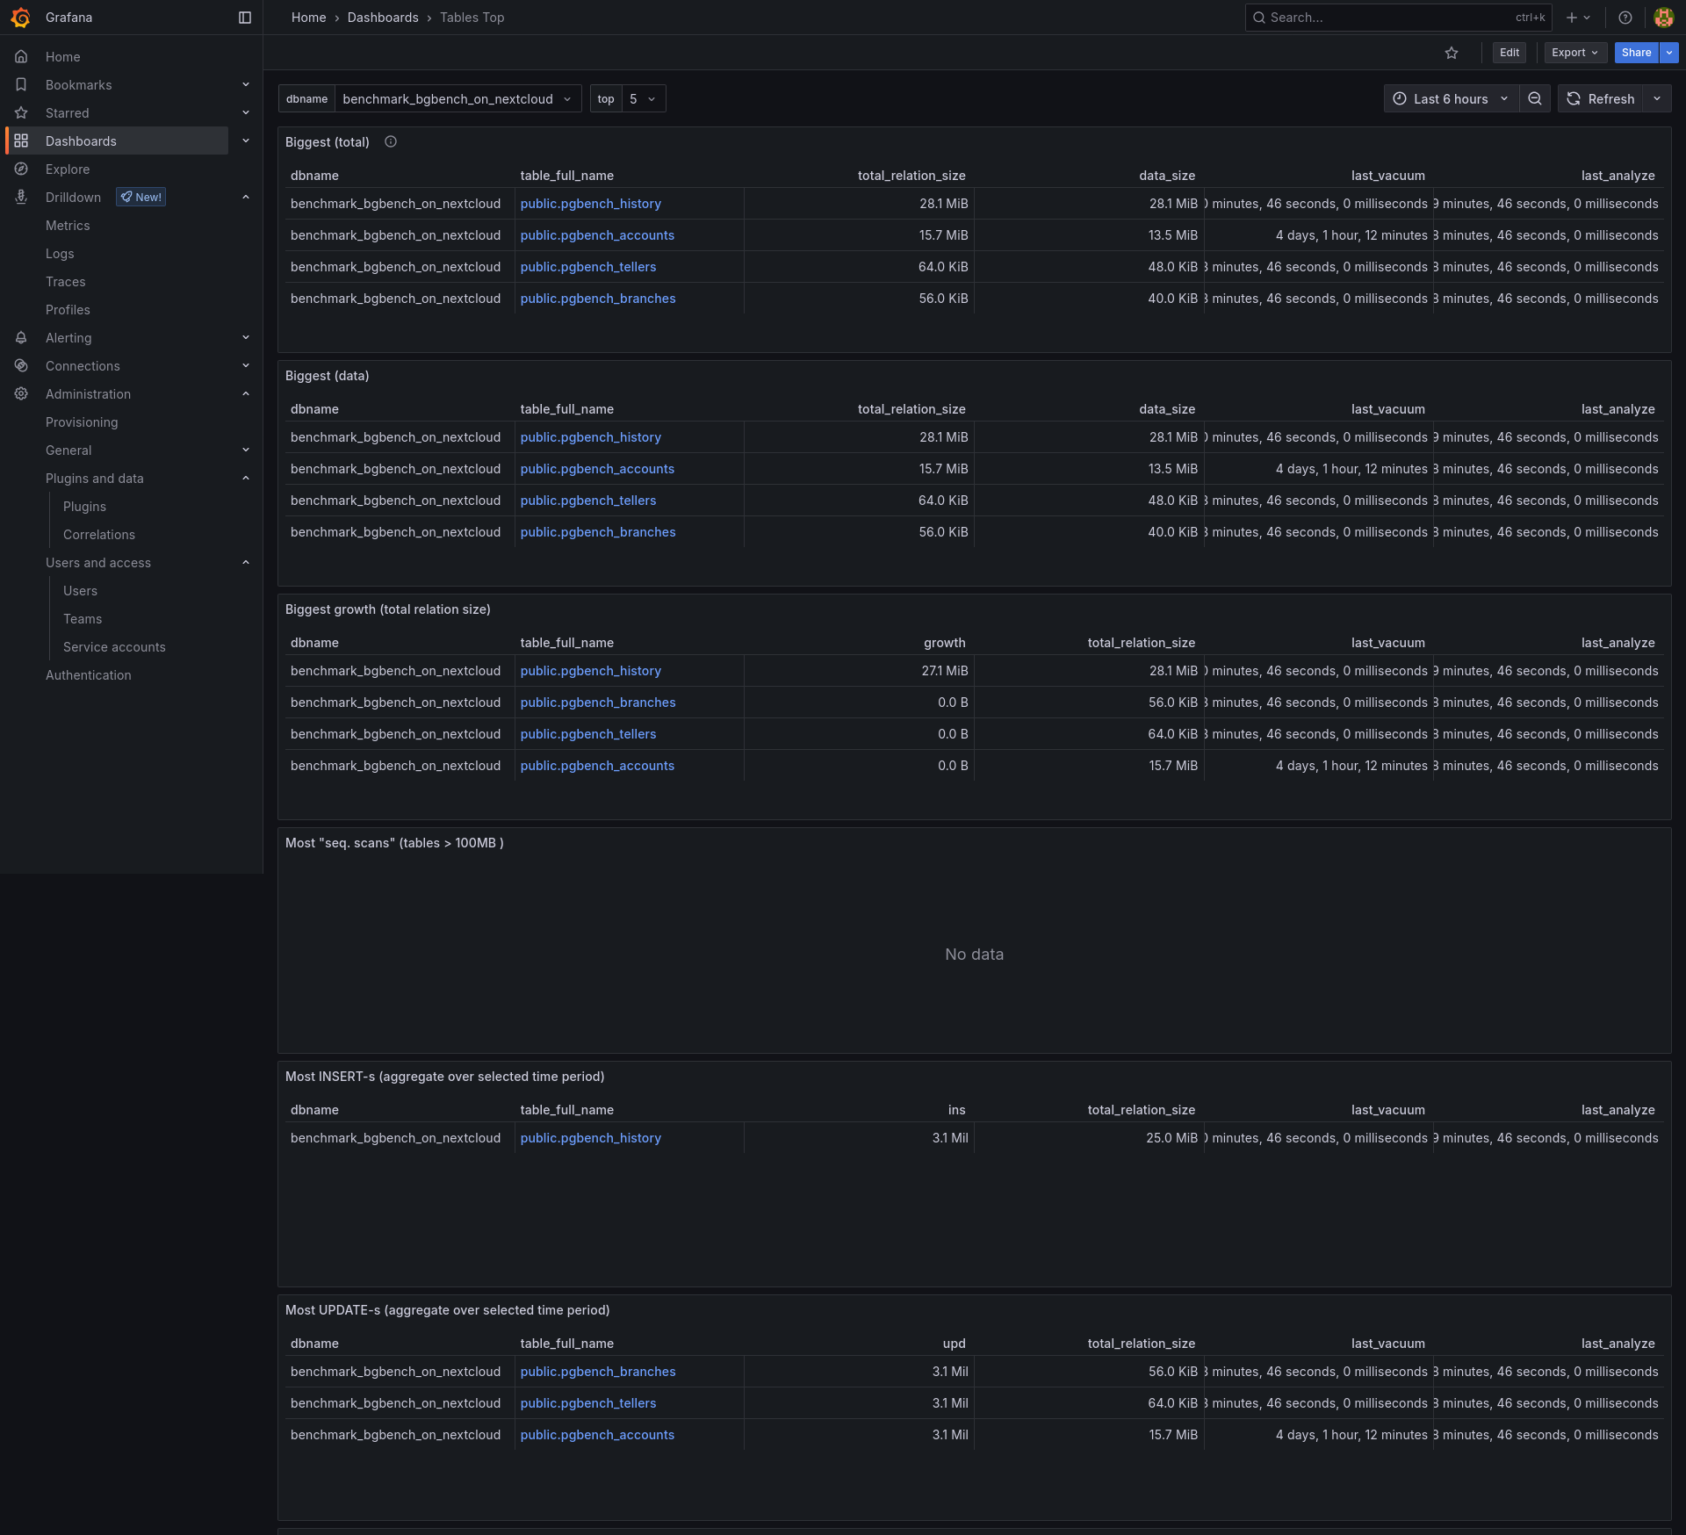Click the Explore compass icon
The width and height of the screenshot is (1686, 1535).
click(x=21, y=169)
